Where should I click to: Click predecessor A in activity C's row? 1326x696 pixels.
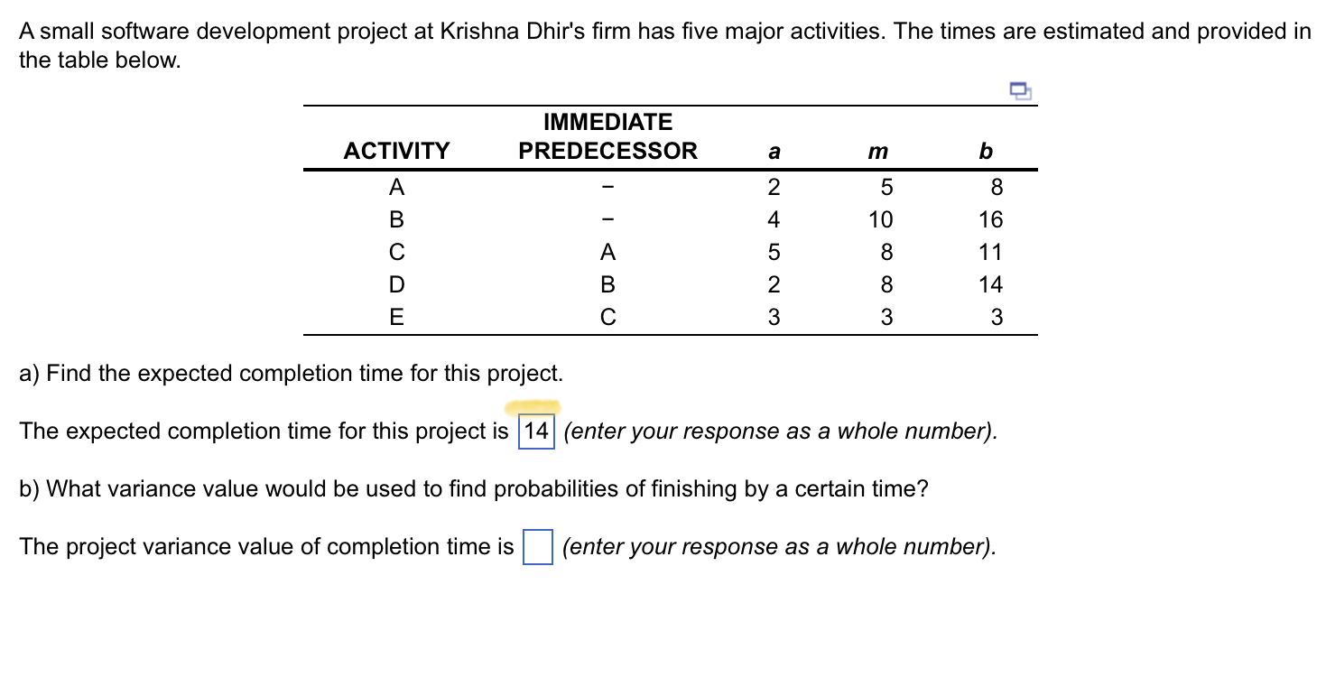click(x=607, y=252)
